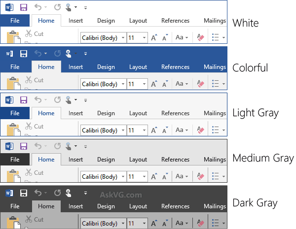
Task: Click Increase Font Size in the White theme ribbon
Action: point(154,37)
